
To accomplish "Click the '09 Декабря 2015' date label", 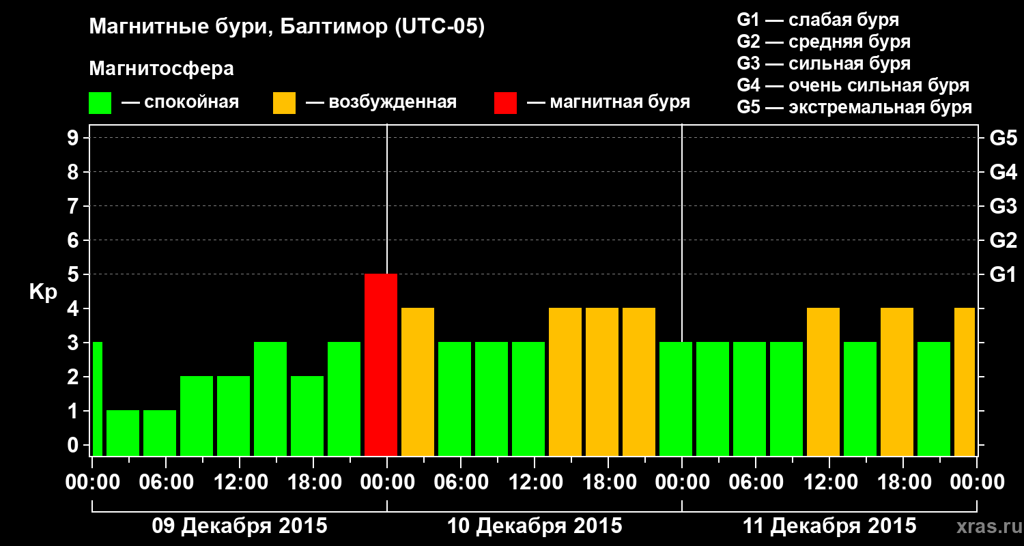I will pyautogui.click(x=240, y=526).
